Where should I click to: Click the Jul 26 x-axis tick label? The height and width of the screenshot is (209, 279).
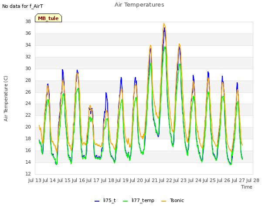point(224,180)
